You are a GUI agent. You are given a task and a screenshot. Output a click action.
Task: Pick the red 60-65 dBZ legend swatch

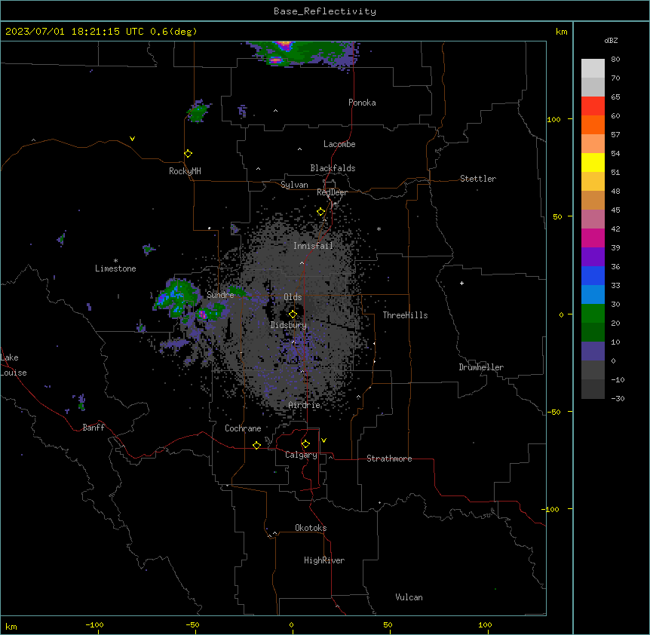pyautogui.click(x=593, y=106)
